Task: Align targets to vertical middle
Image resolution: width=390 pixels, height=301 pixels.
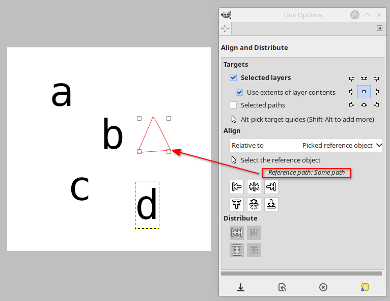Action: click(x=254, y=204)
